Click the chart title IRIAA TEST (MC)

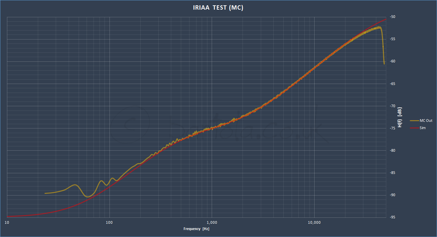pos(218,8)
